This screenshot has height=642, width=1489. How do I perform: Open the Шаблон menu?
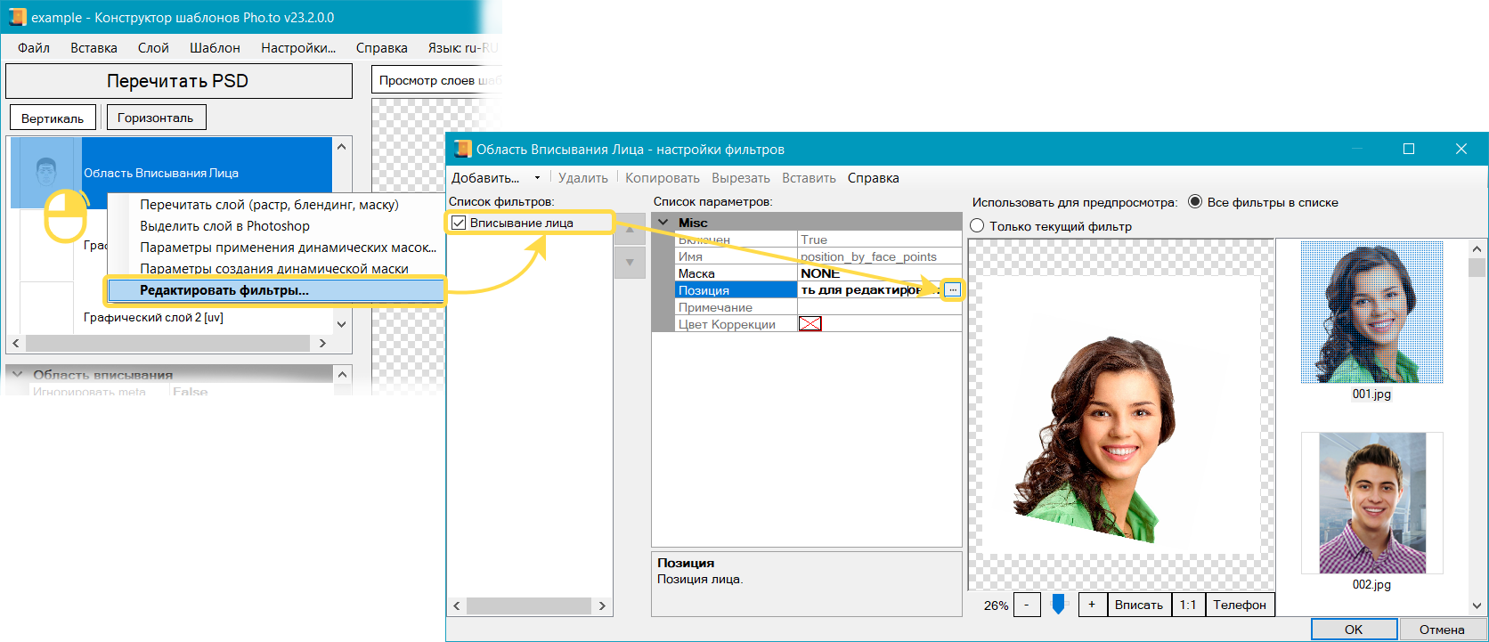point(215,48)
